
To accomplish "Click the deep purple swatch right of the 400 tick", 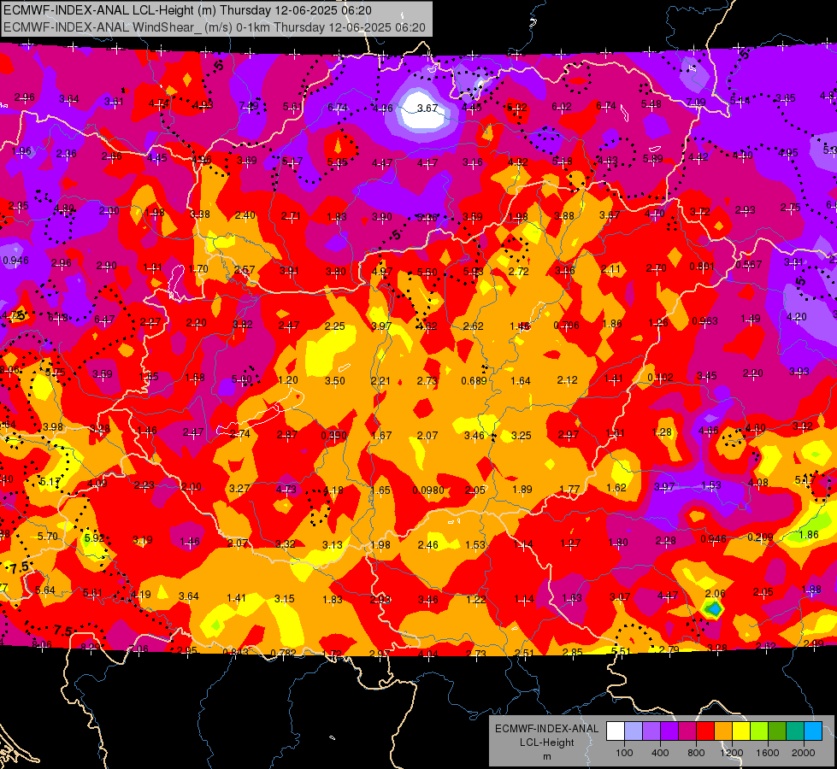I will (669, 731).
